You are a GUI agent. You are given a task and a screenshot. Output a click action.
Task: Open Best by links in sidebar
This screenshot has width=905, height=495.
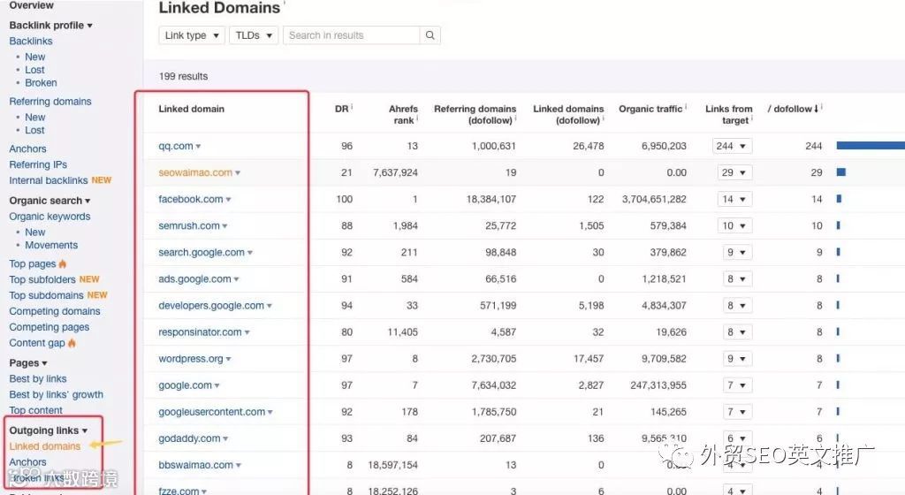(37, 378)
